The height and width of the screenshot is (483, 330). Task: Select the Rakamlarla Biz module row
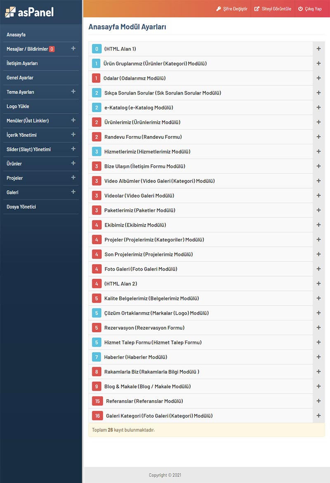point(151,372)
